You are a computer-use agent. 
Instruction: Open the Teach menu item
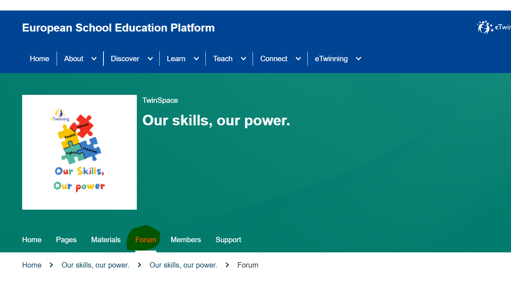223,59
